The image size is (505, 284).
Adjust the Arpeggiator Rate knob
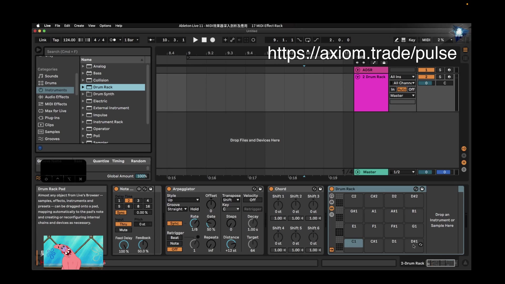[x=194, y=223]
